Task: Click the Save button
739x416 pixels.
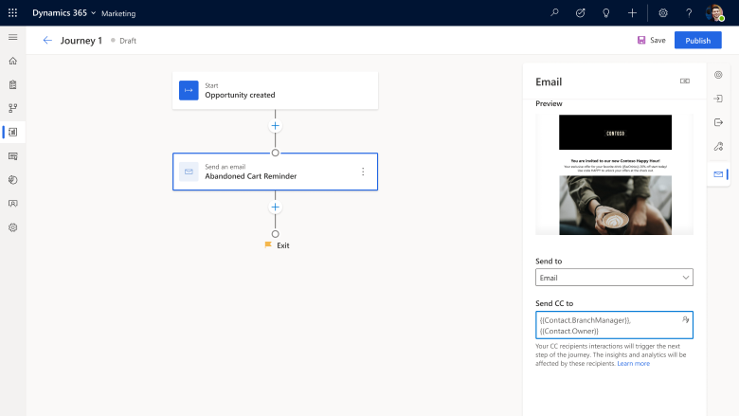Action: [x=651, y=41]
